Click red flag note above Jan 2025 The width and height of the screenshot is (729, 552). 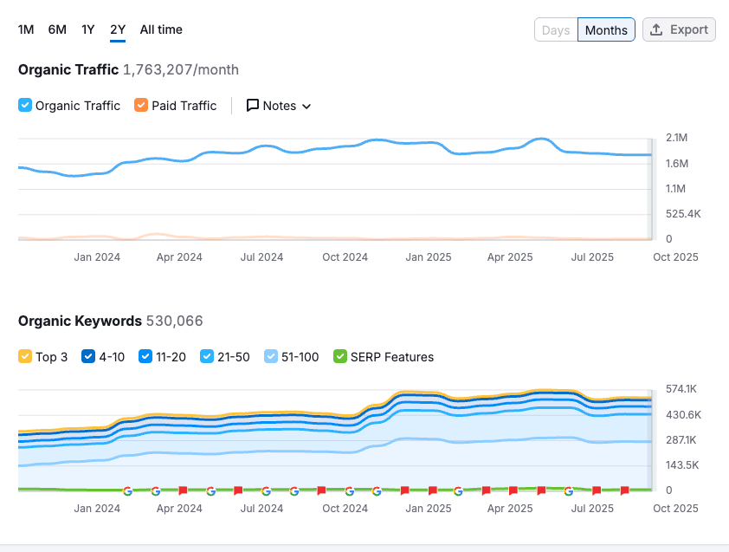click(x=431, y=490)
